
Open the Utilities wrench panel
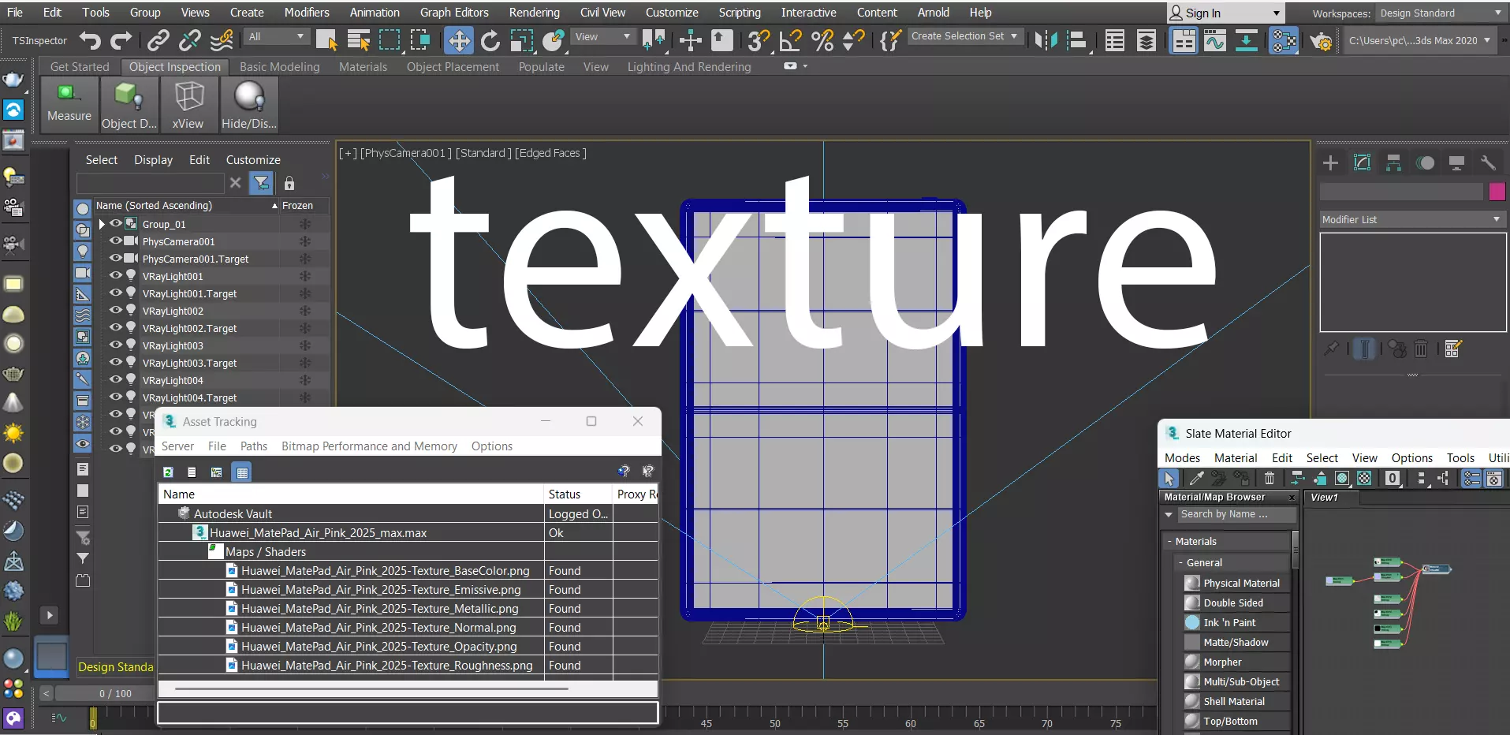[x=1488, y=162]
